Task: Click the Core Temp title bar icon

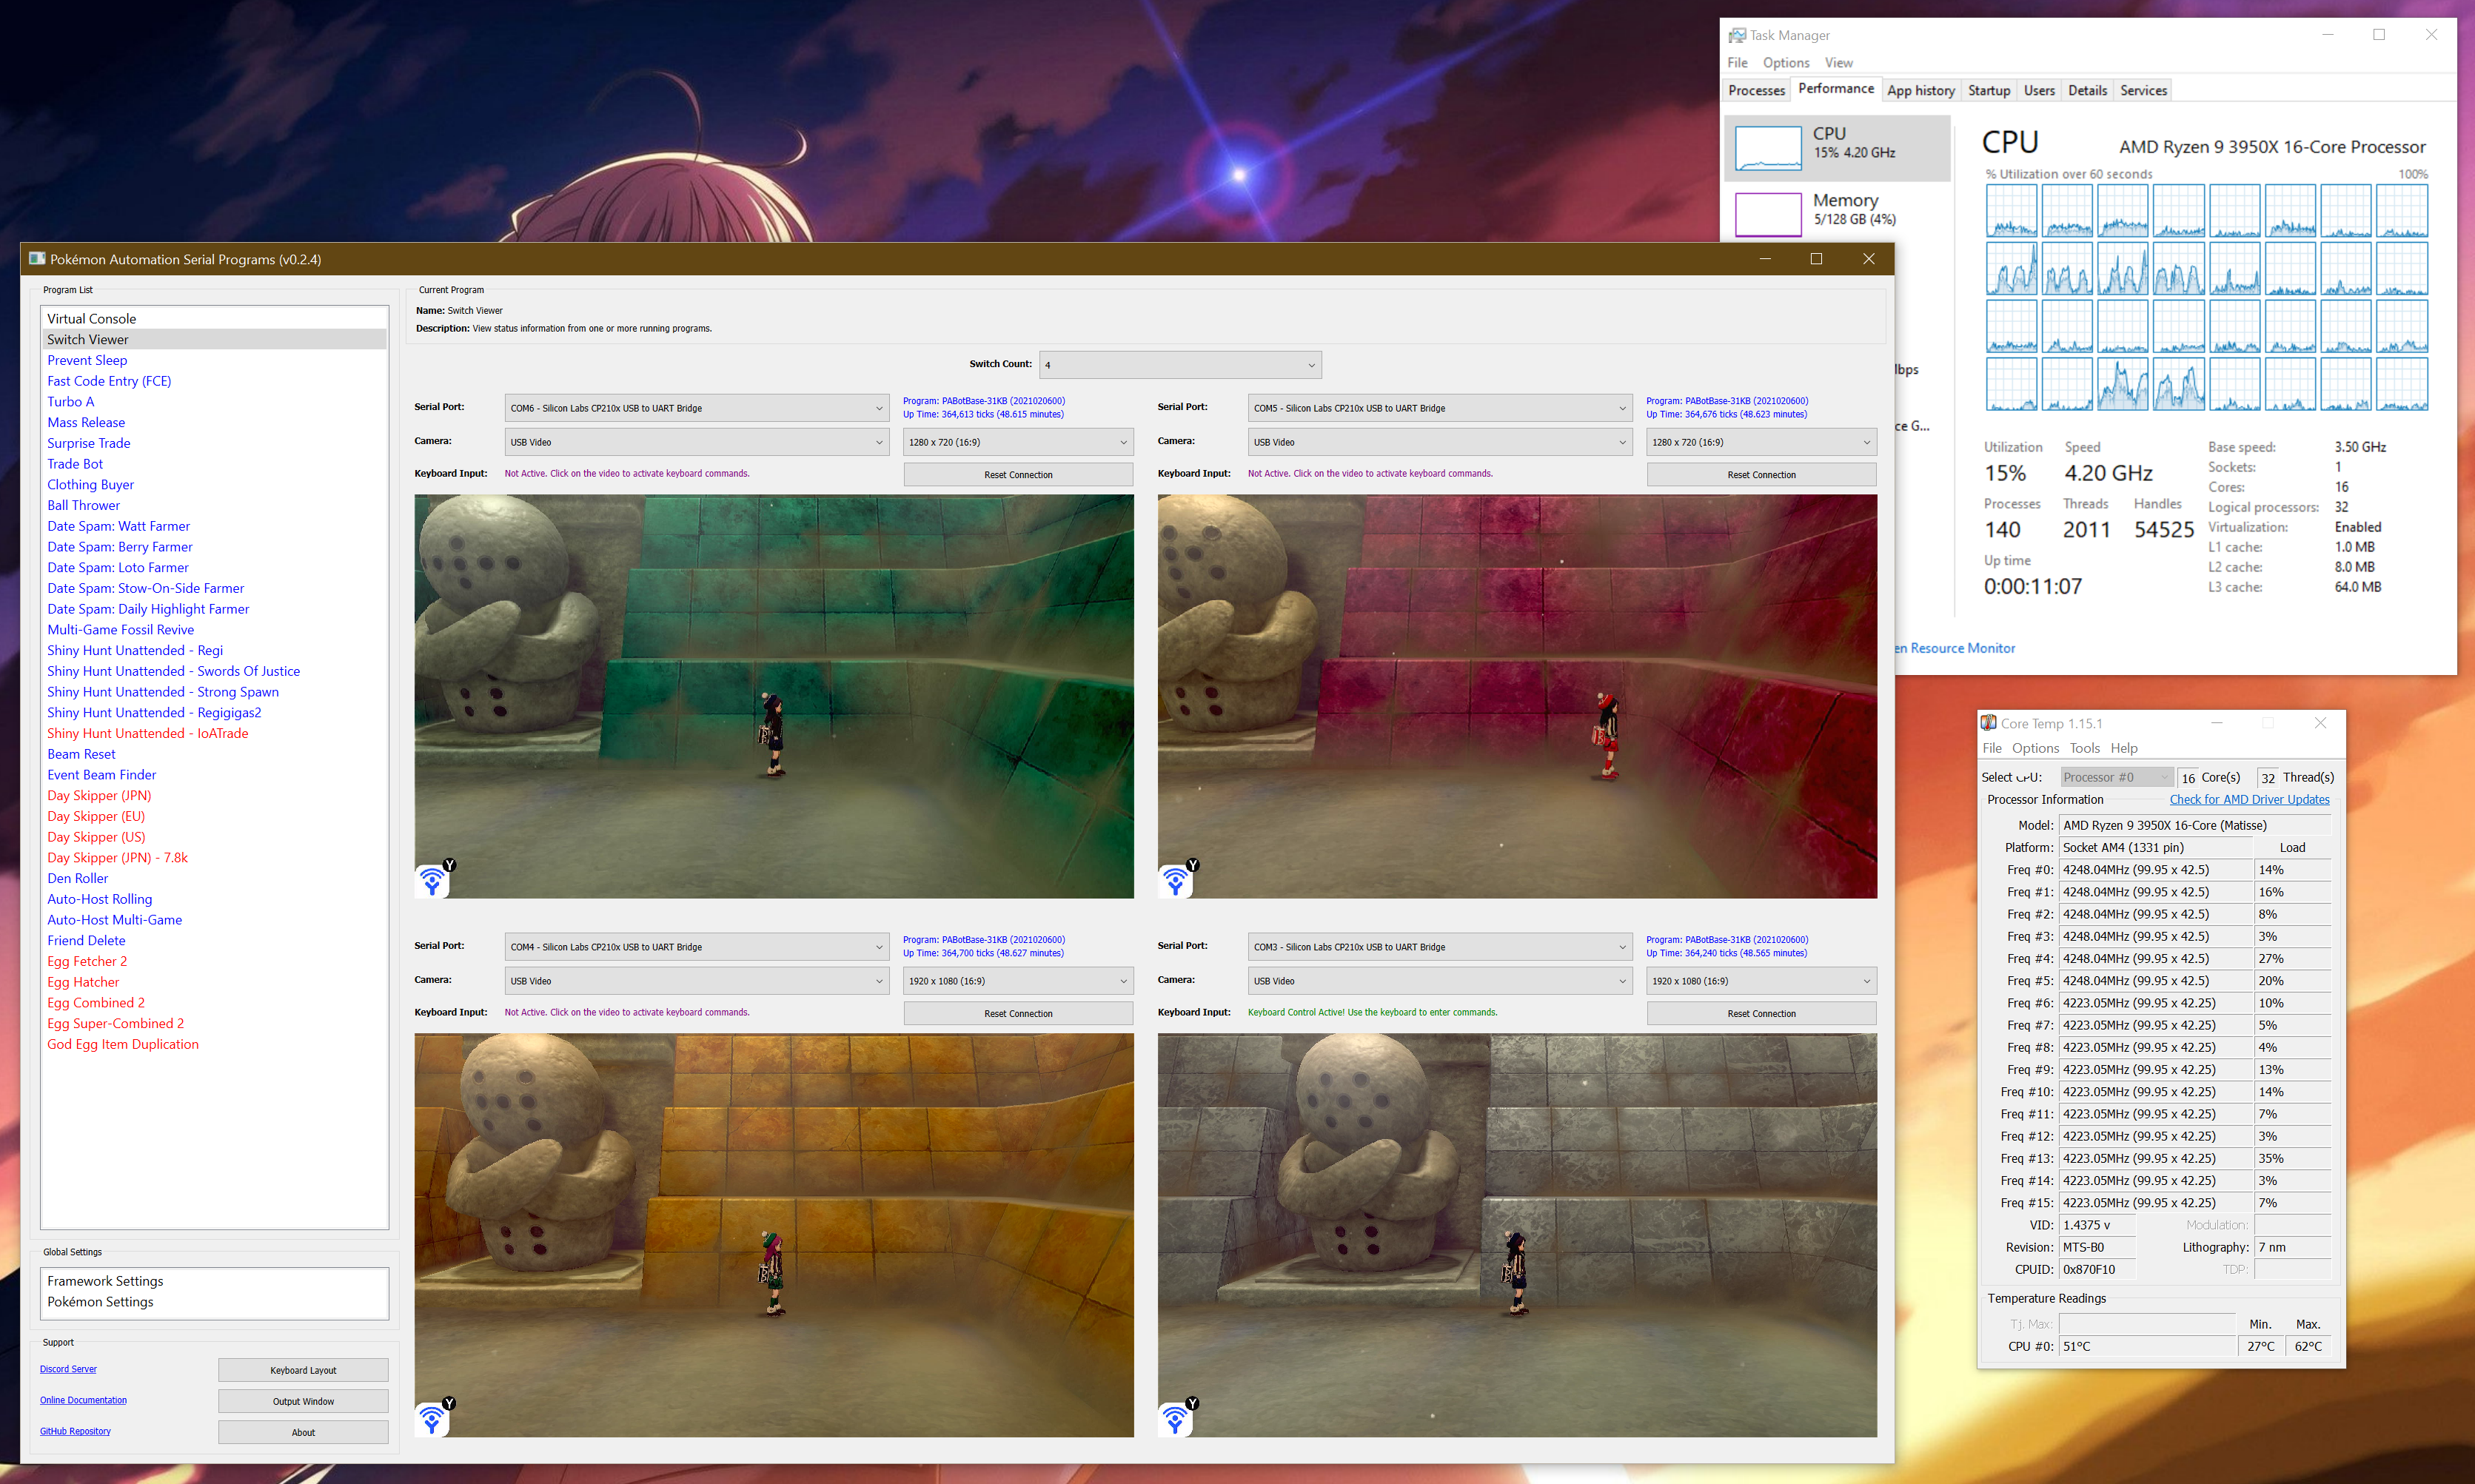Action: pyautogui.click(x=1989, y=723)
